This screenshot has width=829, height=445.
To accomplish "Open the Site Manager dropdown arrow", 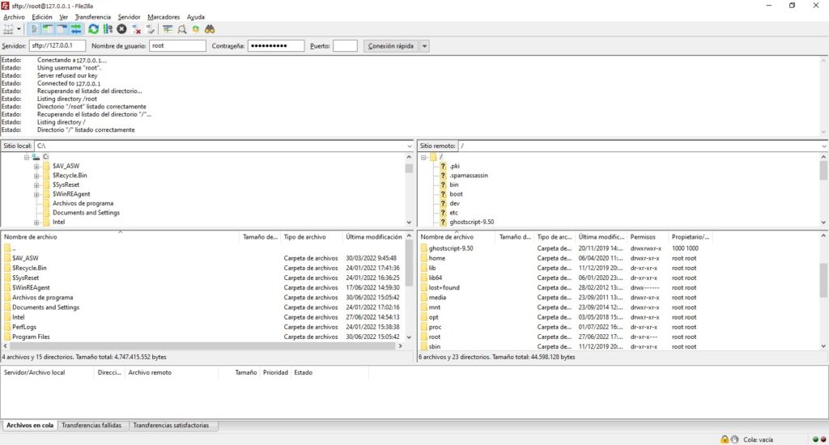I will click(x=19, y=29).
